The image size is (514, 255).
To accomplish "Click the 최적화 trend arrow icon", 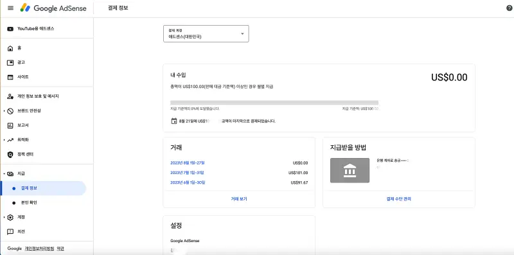I will (x=10, y=139).
